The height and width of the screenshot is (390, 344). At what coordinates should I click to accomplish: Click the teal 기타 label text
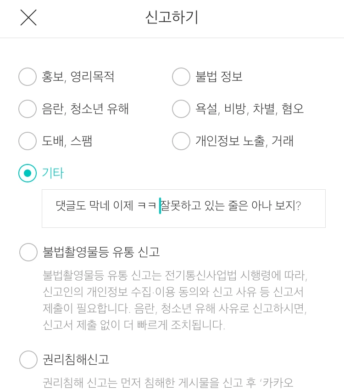coord(53,173)
